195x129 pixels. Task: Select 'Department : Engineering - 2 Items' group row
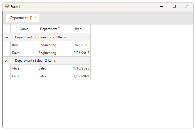coord(47,37)
